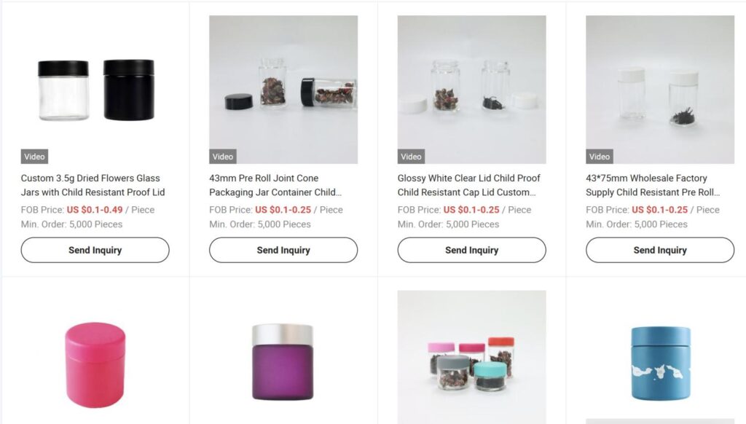746x424 pixels.
Task: View white lid glass jars thumbnail
Action: click(x=472, y=90)
